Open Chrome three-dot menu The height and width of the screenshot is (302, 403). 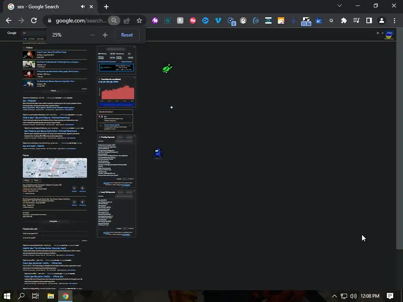(394, 20)
